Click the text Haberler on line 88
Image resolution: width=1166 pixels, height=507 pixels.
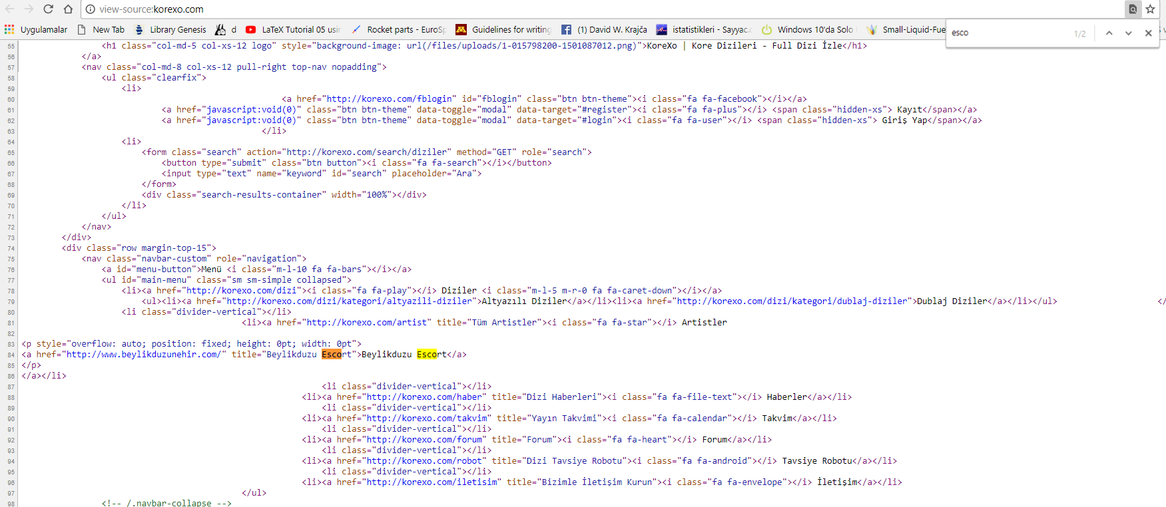point(786,397)
